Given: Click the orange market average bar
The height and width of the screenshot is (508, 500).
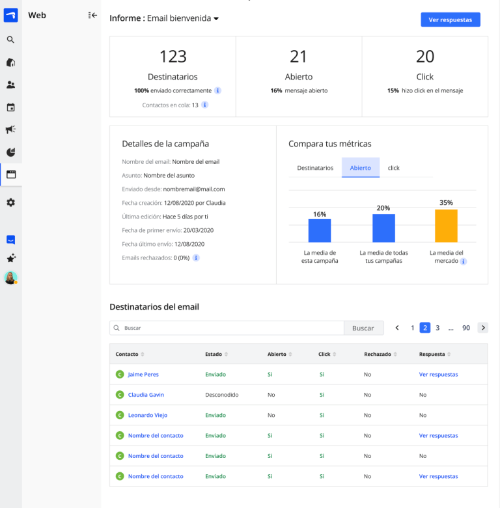Looking at the screenshot, I should coord(446,226).
